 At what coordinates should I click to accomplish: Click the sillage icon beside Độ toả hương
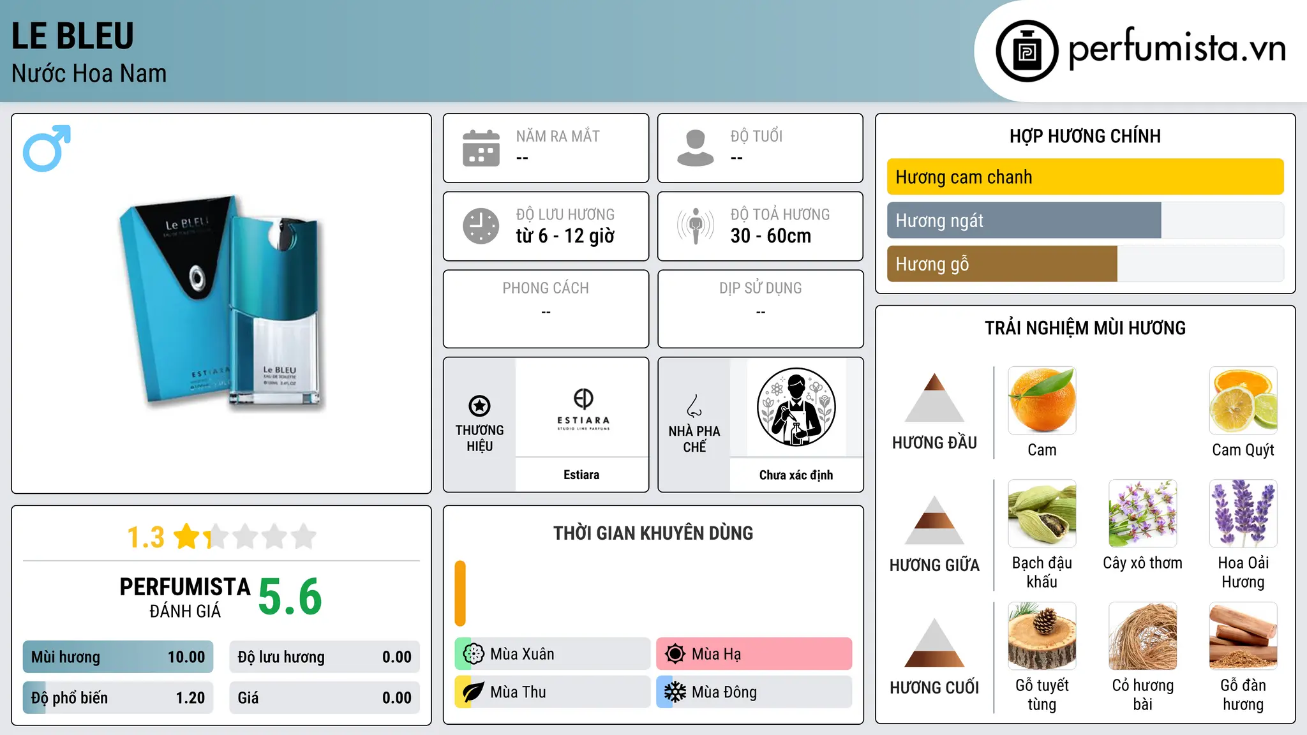point(696,226)
